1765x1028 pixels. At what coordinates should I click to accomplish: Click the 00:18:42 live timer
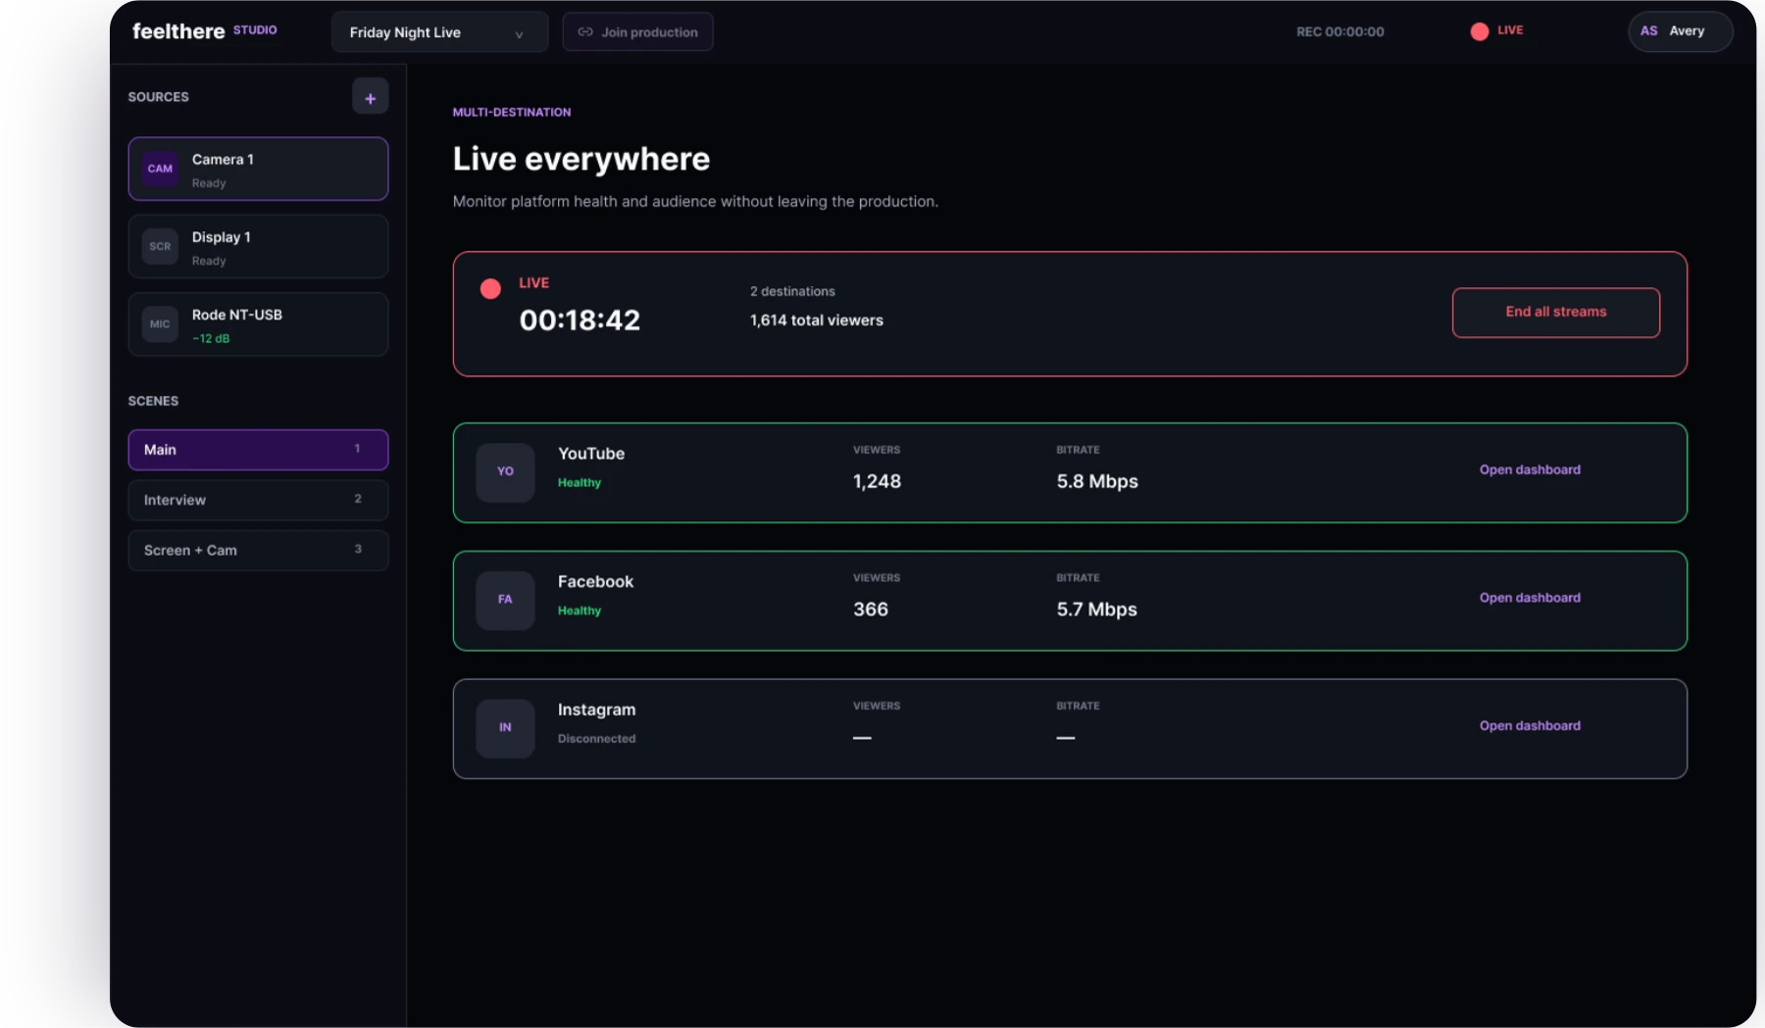click(x=580, y=320)
